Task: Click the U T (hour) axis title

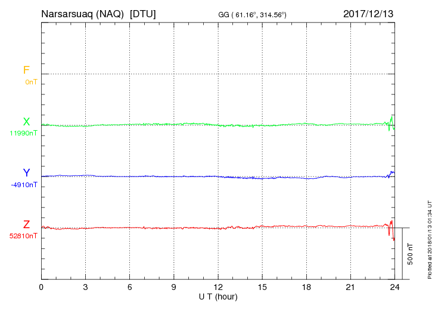Action: [218, 297]
